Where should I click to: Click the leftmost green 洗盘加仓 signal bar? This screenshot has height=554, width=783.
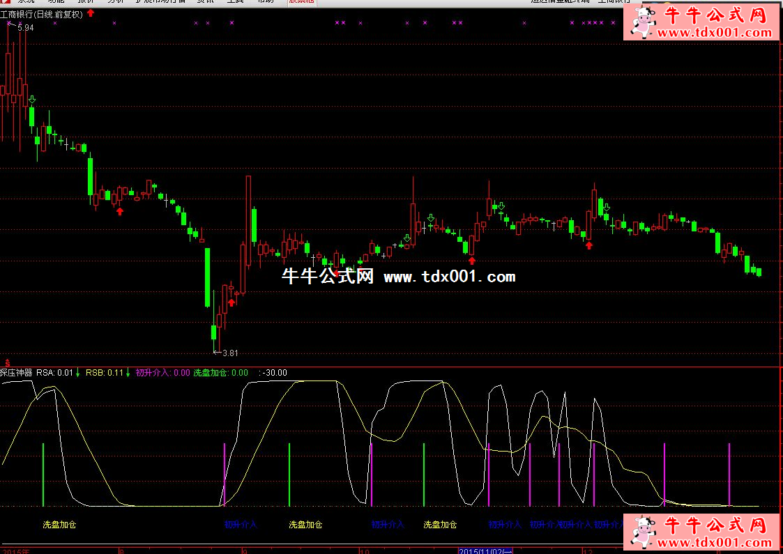click(43, 474)
